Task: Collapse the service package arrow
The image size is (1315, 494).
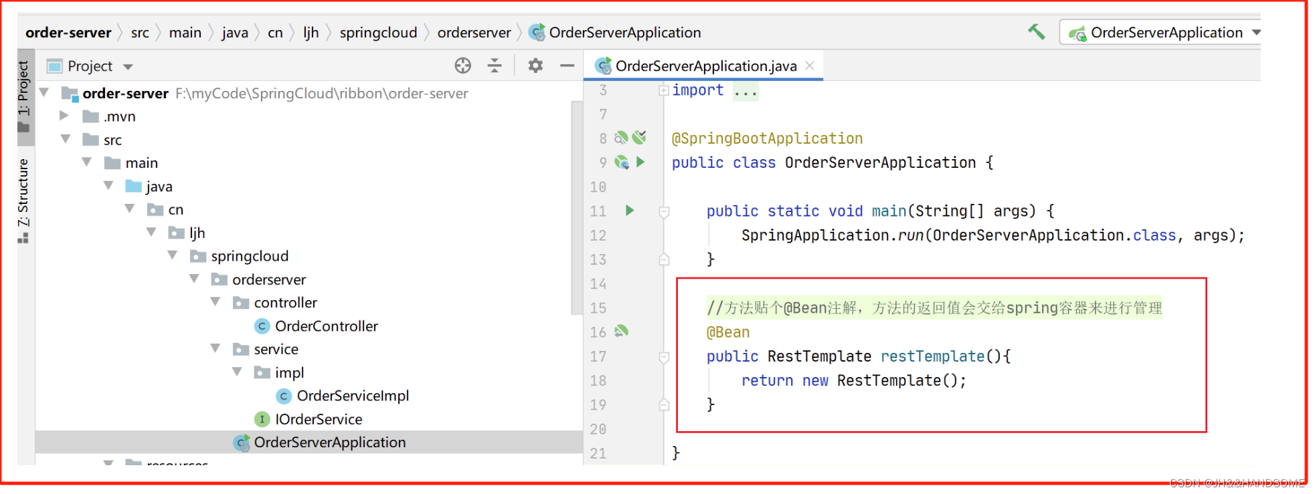Action: (x=215, y=348)
